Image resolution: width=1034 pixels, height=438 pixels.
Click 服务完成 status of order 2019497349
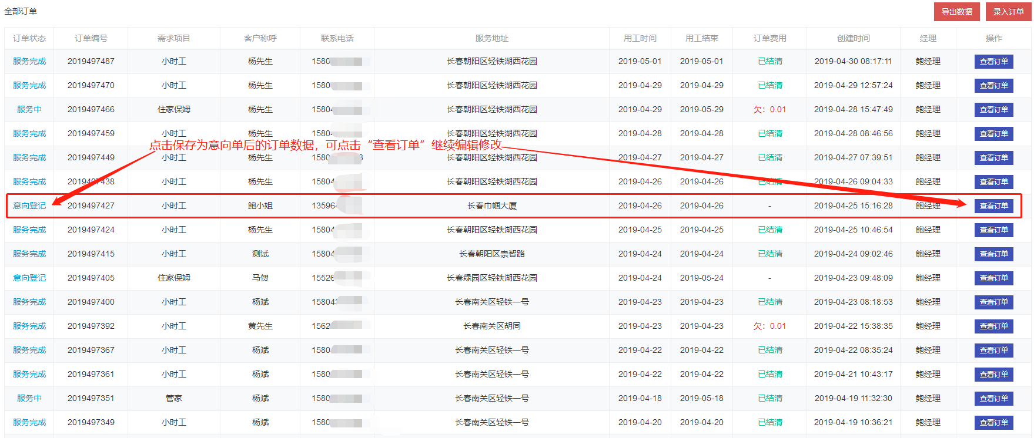click(29, 422)
